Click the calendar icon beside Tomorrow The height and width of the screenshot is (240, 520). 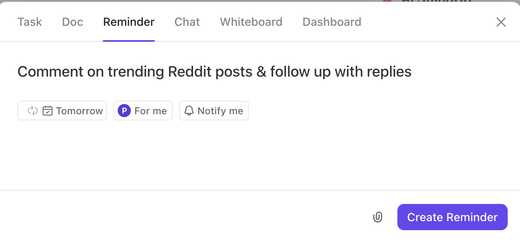[x=48, y=111]
